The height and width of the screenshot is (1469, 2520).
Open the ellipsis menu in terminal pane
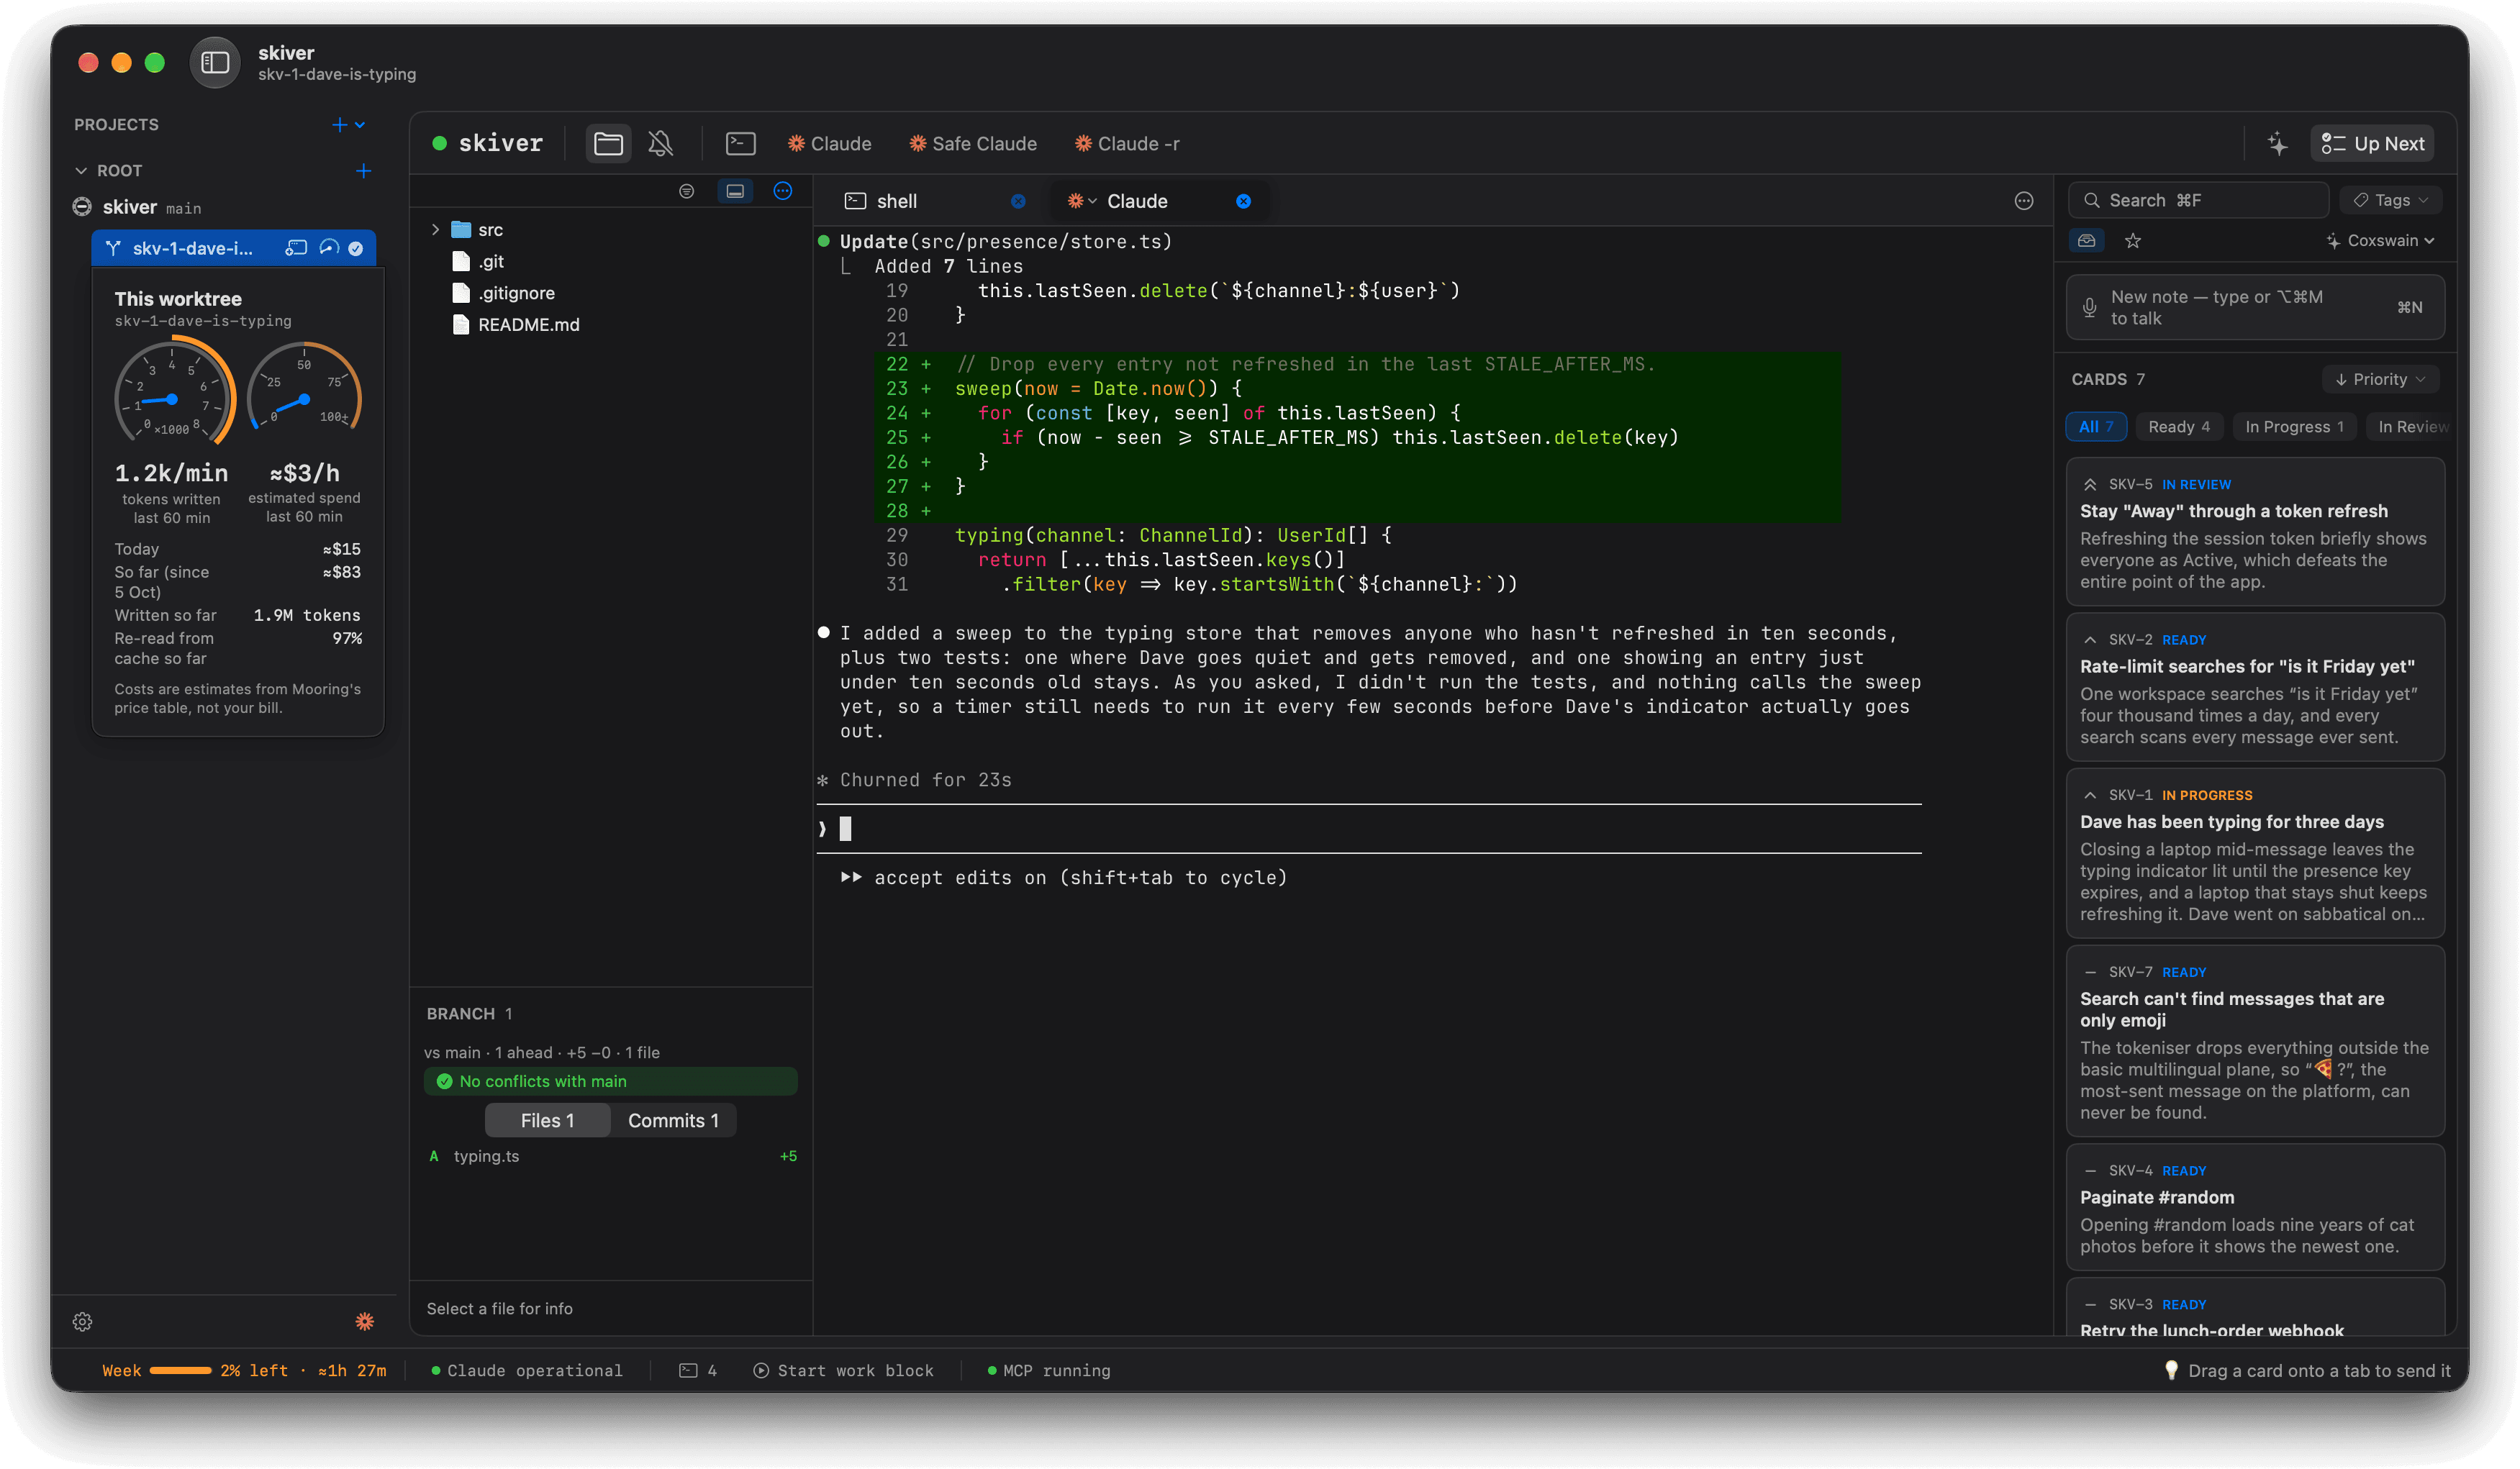point(2024,201)
